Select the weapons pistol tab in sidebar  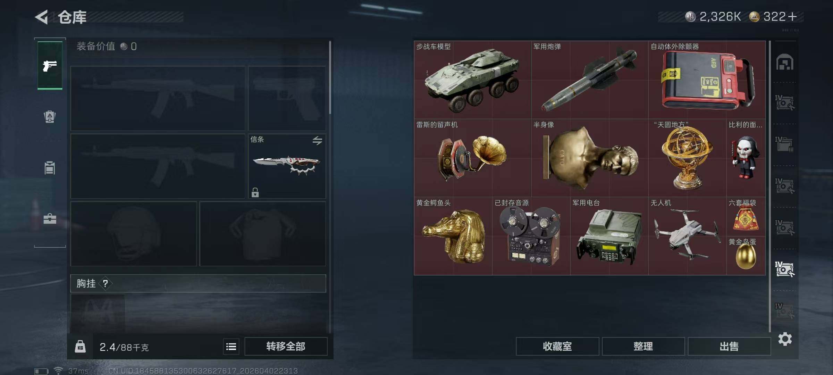pyautogui.click(x=50, y=65)
